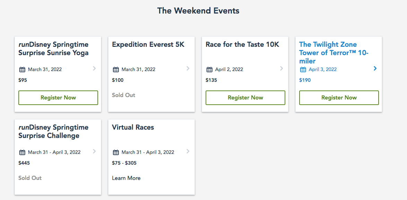
Task: Click Sold Out text on Springtime Surprise Challenge
Action: (30, 178)
